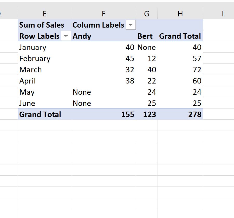Viewport: 234px width, 218px height.
Task: Open the Row Labels filter dropdown
Action: [66, 36]
